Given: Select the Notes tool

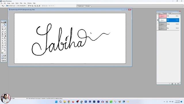Looking at the screenshot, I should tap(3, 45).
